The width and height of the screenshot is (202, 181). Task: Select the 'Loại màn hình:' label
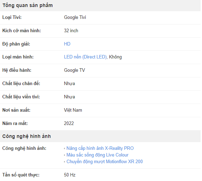[18, 57]
